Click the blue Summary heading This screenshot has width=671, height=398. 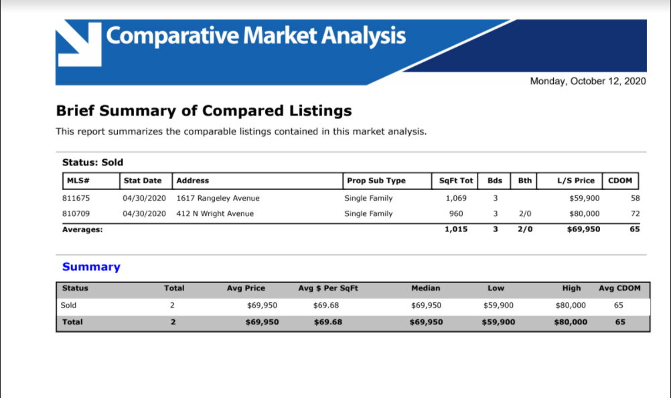point(91,267)
